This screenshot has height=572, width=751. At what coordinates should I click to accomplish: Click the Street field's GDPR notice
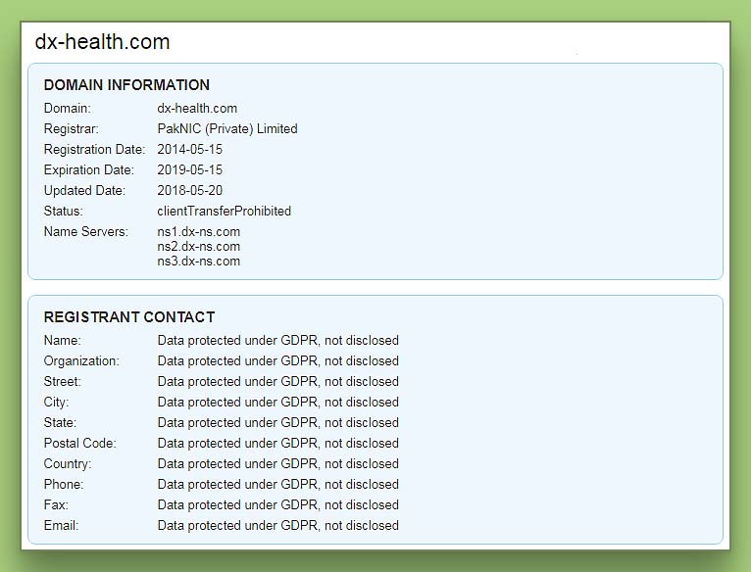(x=277, y=382)
